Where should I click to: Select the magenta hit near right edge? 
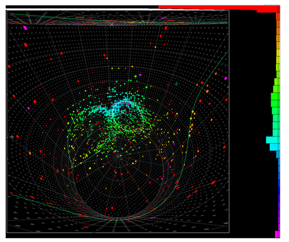coord(226,78)
